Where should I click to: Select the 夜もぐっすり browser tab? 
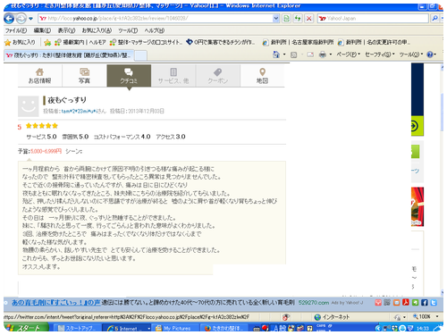pos(69,55)
